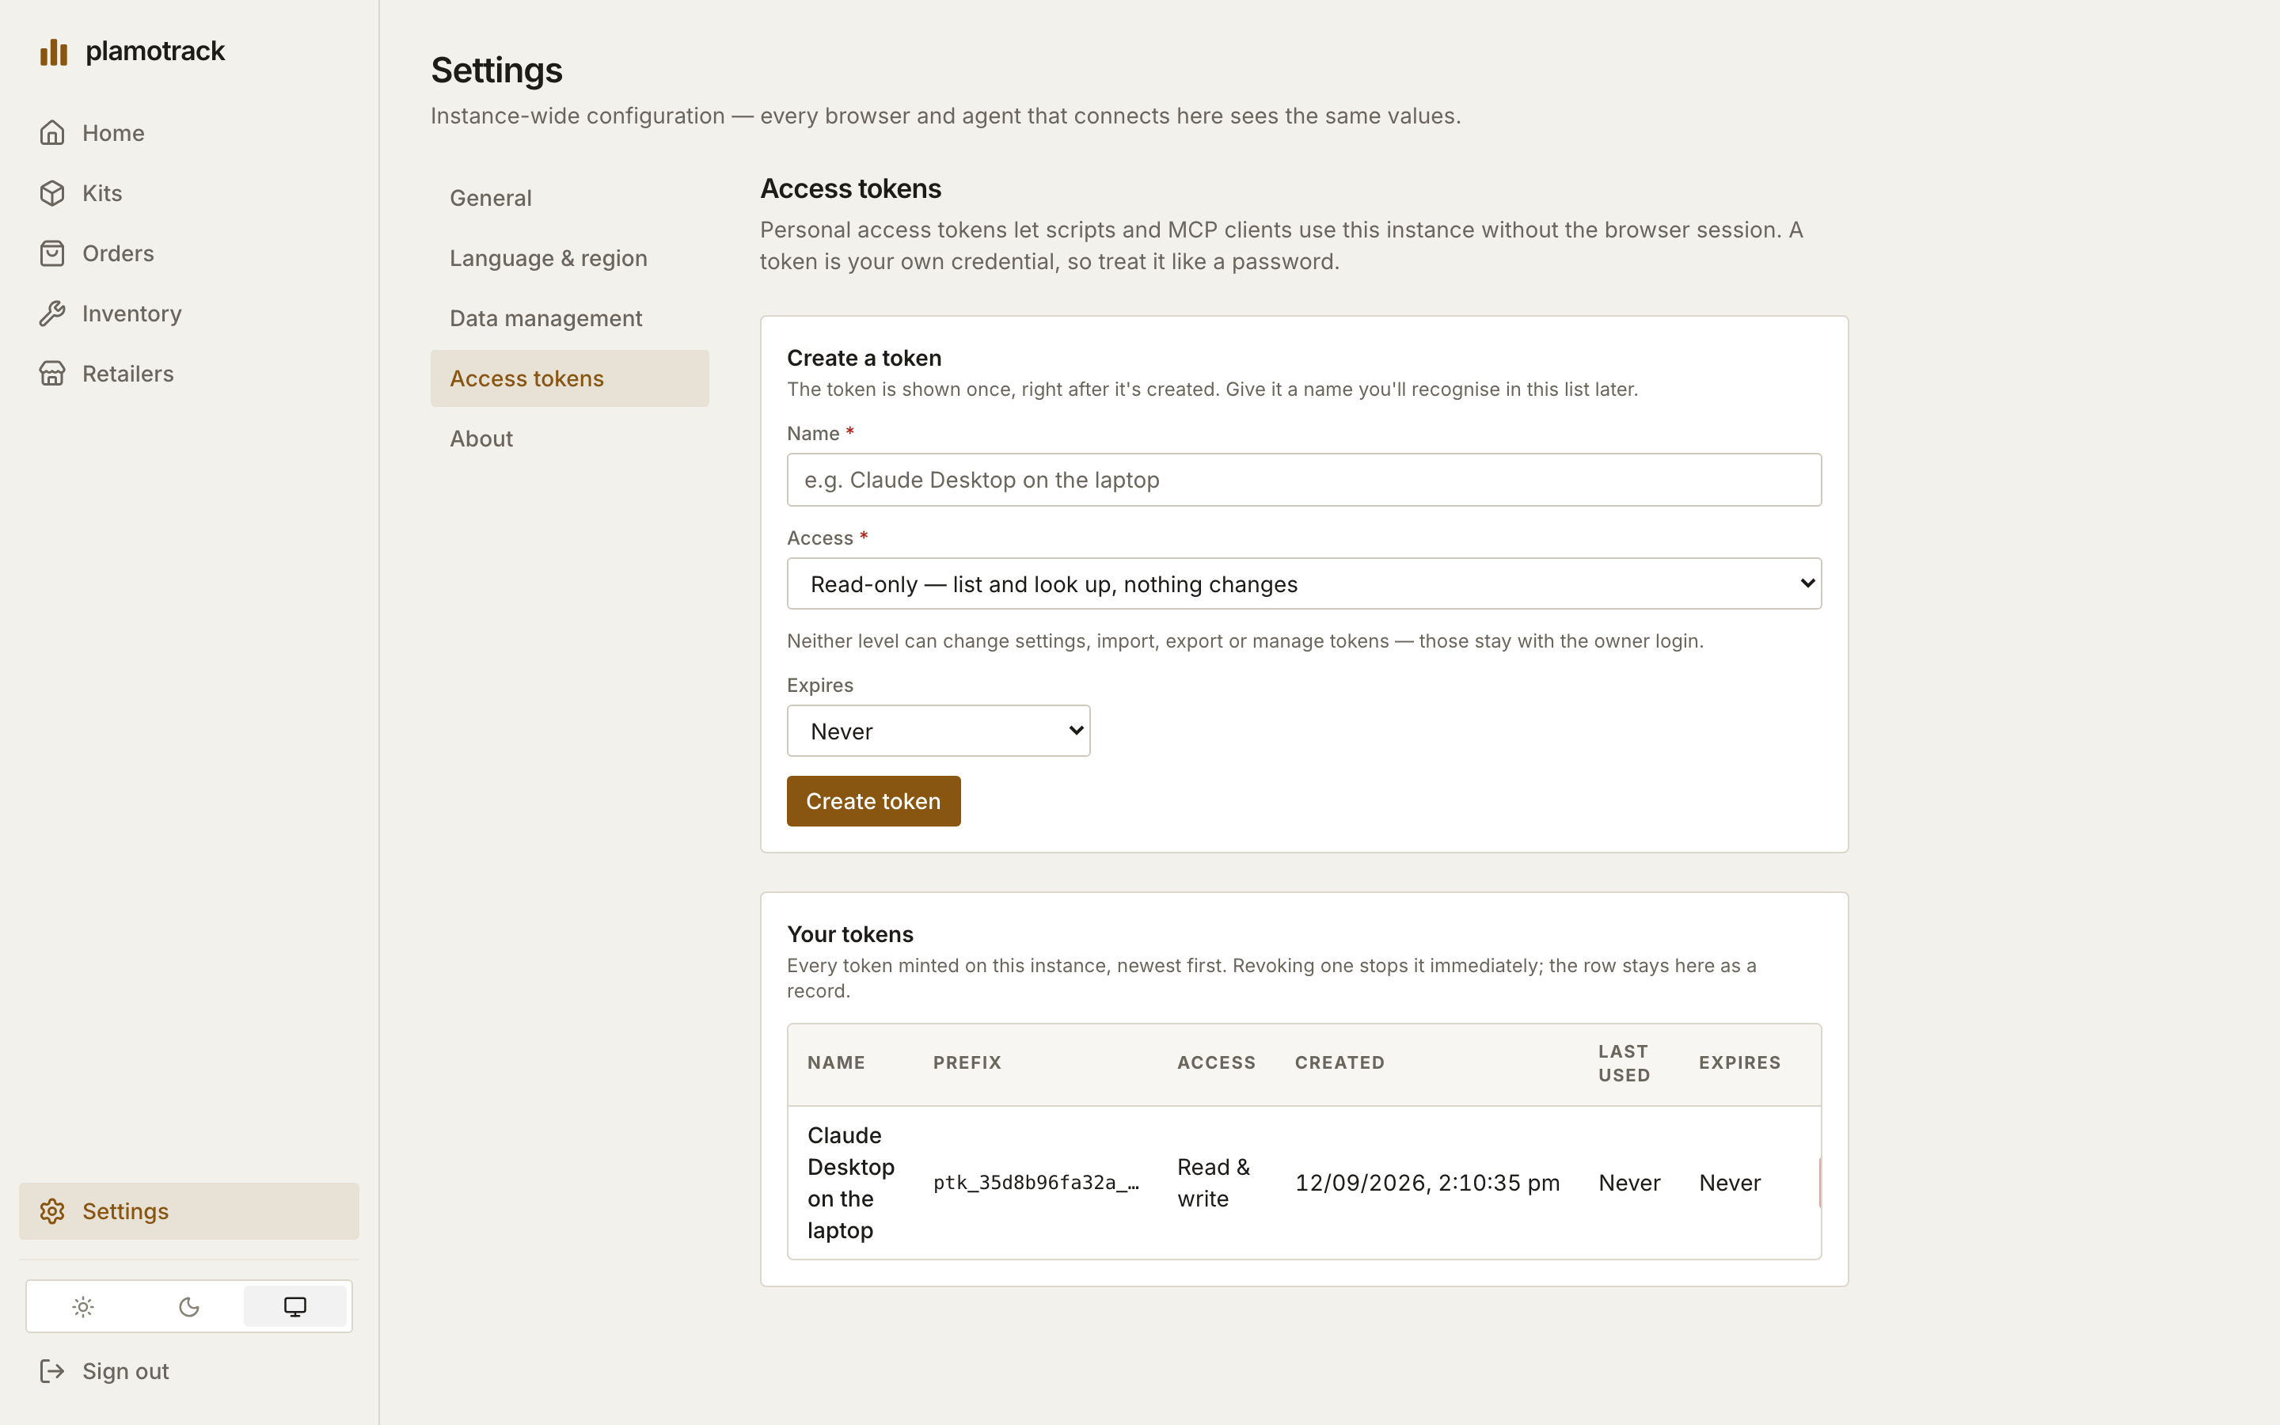Click the token prefix ptk_35d8b96fa32a_…
The width and height of the screenshot is (2280, 1425).
[x=1036, y=1183]
